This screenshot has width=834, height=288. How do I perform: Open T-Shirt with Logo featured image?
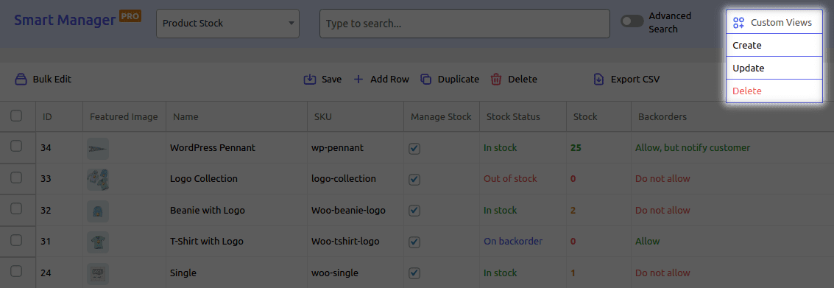pyautogui.click(x=98, y=242)
